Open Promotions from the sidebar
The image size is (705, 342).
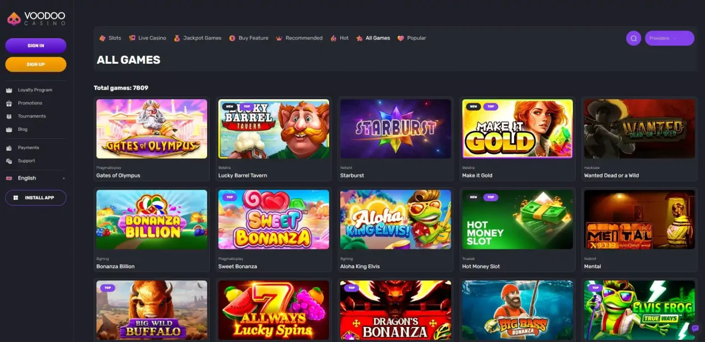[30, 103]
